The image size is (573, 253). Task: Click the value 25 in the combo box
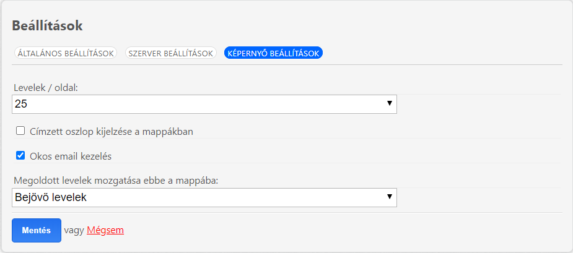coord(21,104)
